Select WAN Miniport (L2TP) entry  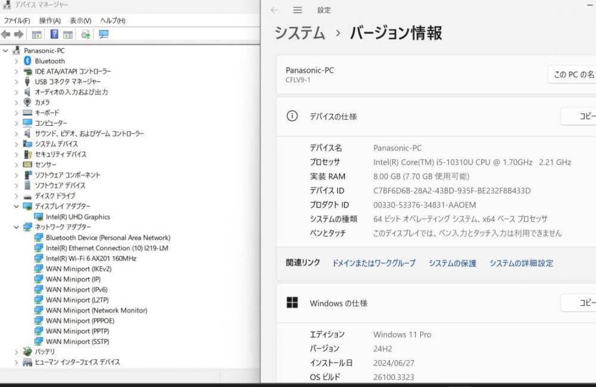point(77,300)
